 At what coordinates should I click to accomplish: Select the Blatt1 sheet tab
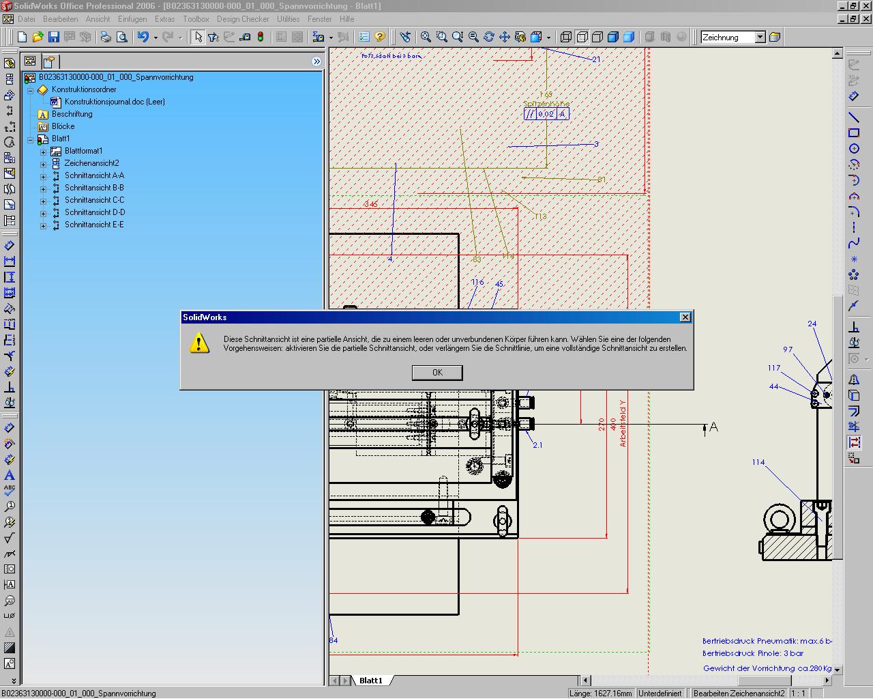point(371,681)
